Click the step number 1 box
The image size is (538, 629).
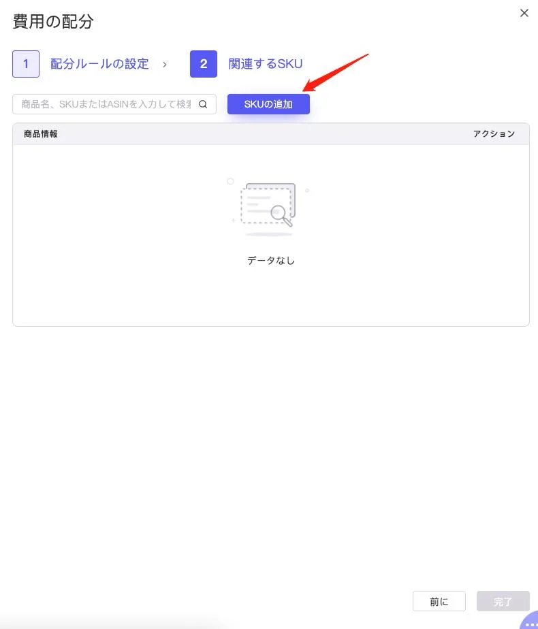tap(26, 64)
